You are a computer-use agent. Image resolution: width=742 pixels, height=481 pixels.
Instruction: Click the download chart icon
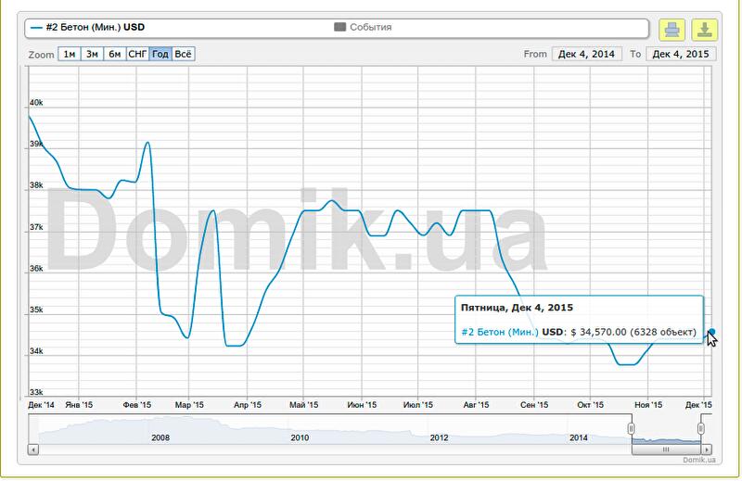click(x=703, y=29)
